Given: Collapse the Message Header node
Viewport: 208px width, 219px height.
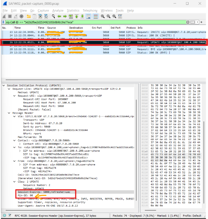Looking at the screenshot, I should click(9, 113).
